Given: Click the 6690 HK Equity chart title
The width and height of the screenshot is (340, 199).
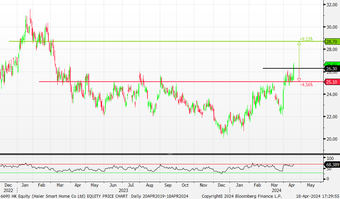Looking at the screenshot, I should (64, 196).
